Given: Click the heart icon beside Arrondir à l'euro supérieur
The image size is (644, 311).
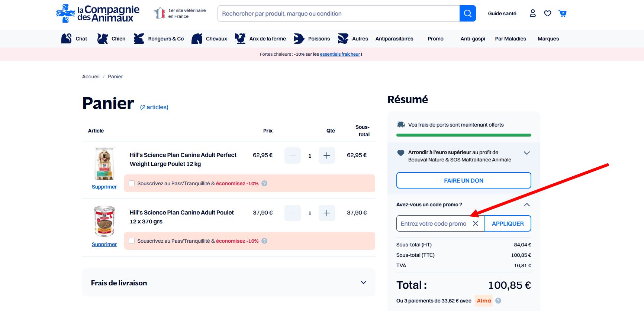Looking at the screenshot, I should coord(401,153).
